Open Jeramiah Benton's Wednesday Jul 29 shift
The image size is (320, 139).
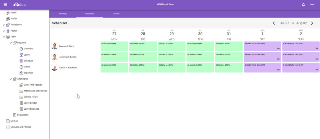[x=172, y=57]
